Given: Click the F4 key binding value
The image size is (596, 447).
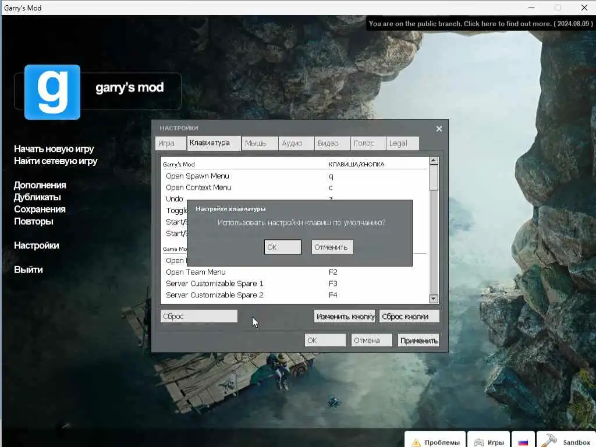Looking at the screenshot, I should (x=333, y=295).
